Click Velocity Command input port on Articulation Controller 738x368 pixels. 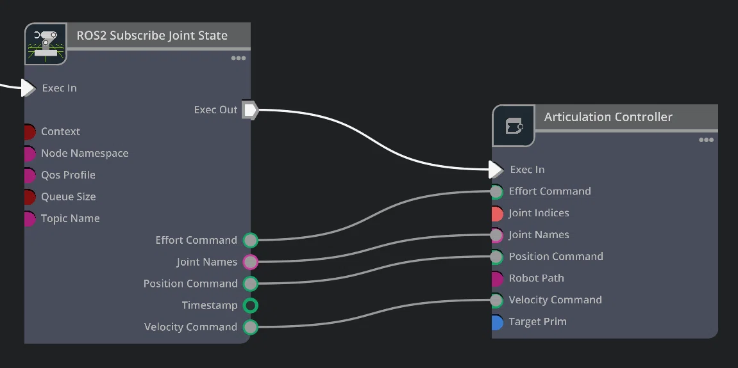(x=496, y=300)
